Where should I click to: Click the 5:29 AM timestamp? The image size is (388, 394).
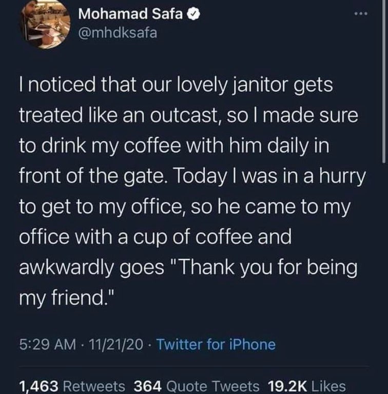click(45, 344)
